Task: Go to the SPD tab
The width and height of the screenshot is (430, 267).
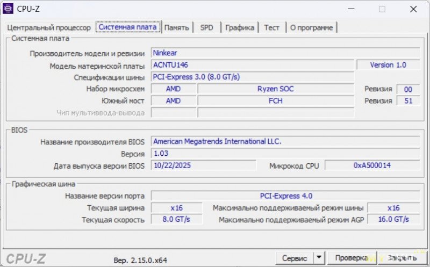Action: point(206,27)
